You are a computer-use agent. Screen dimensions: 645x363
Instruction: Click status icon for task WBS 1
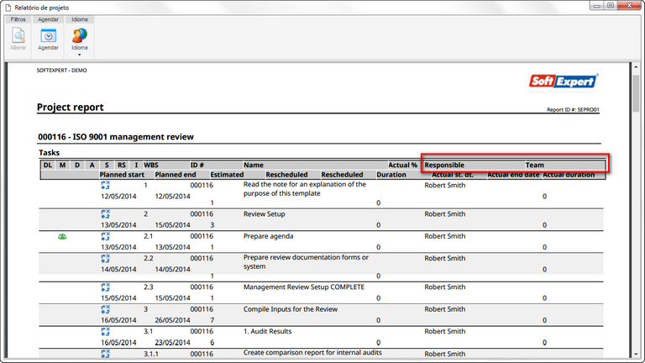pos(106,185)
